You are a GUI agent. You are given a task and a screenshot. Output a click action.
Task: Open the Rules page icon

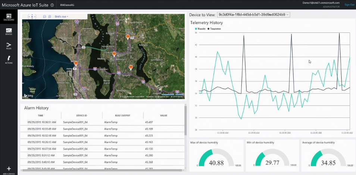tap(9, 46)
